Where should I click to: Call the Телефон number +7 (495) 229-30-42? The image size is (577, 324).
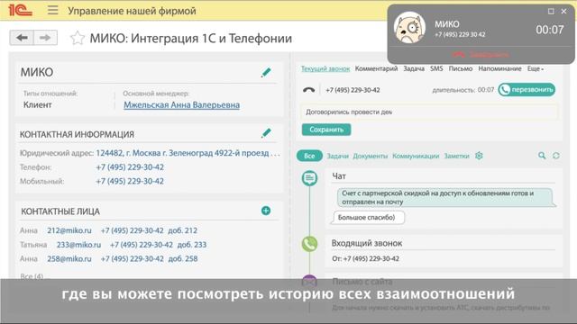pos(130,167)
